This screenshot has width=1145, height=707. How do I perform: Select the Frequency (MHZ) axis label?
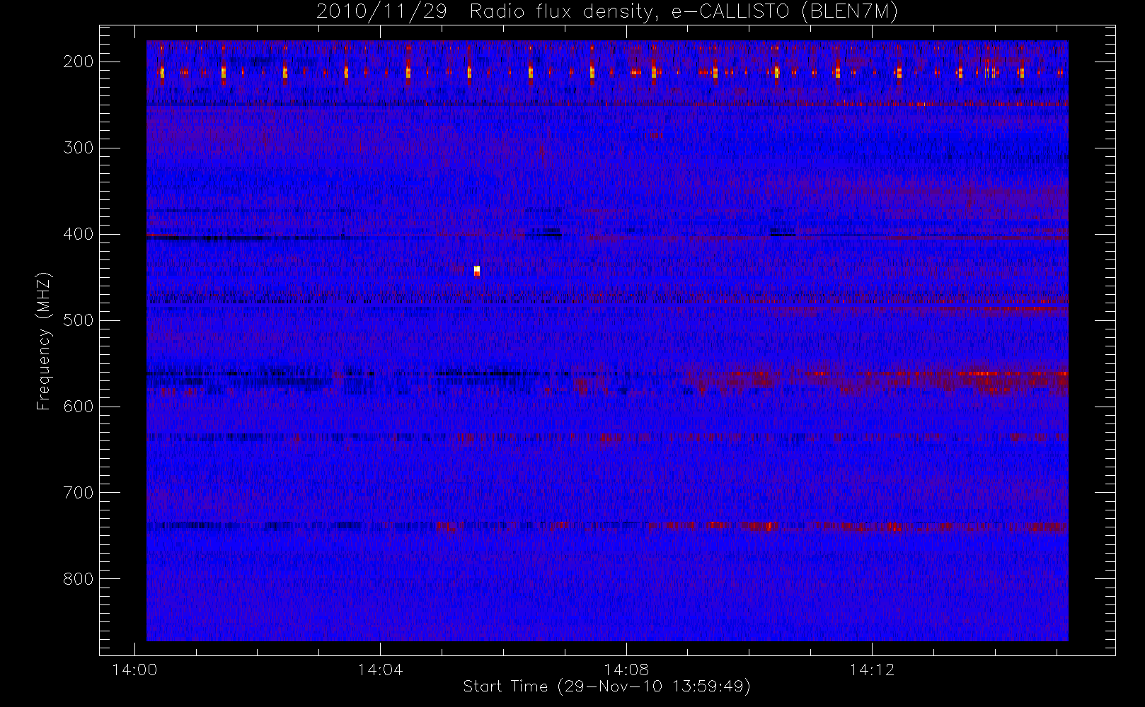click(x=44, y=341)
